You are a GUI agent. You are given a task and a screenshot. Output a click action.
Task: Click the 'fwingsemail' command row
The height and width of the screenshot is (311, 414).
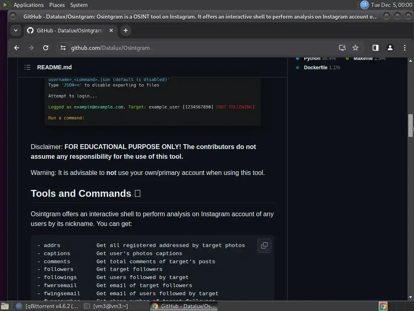[x=128, y=294]
